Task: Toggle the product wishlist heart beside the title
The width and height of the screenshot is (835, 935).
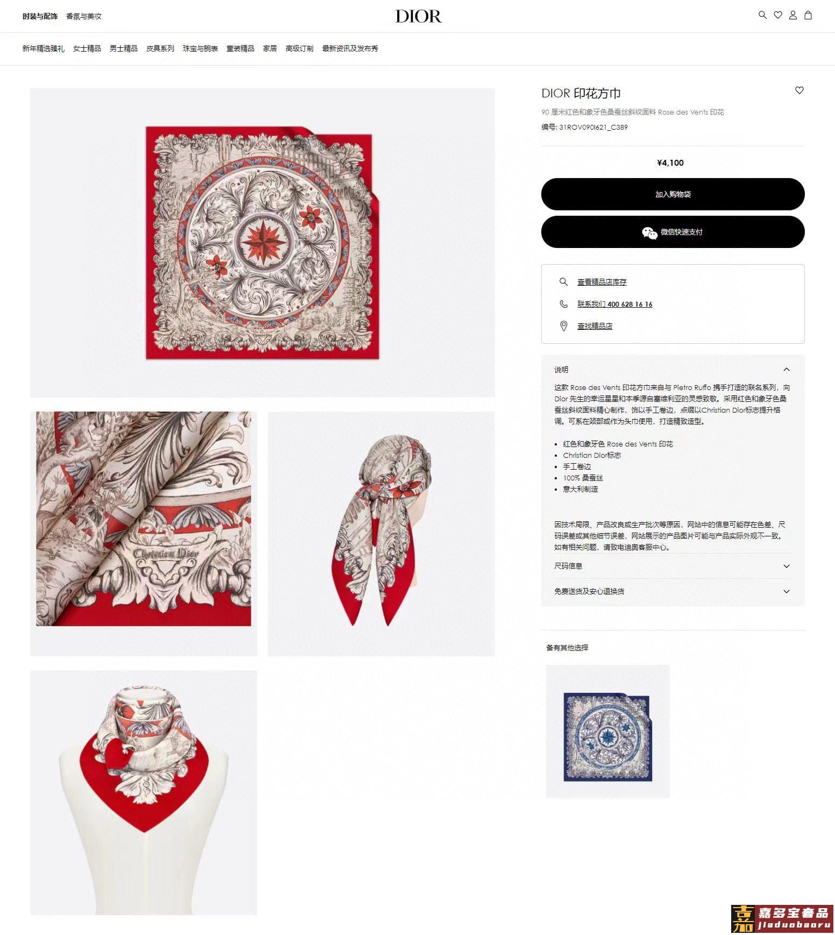Action: tap(799, 90)
